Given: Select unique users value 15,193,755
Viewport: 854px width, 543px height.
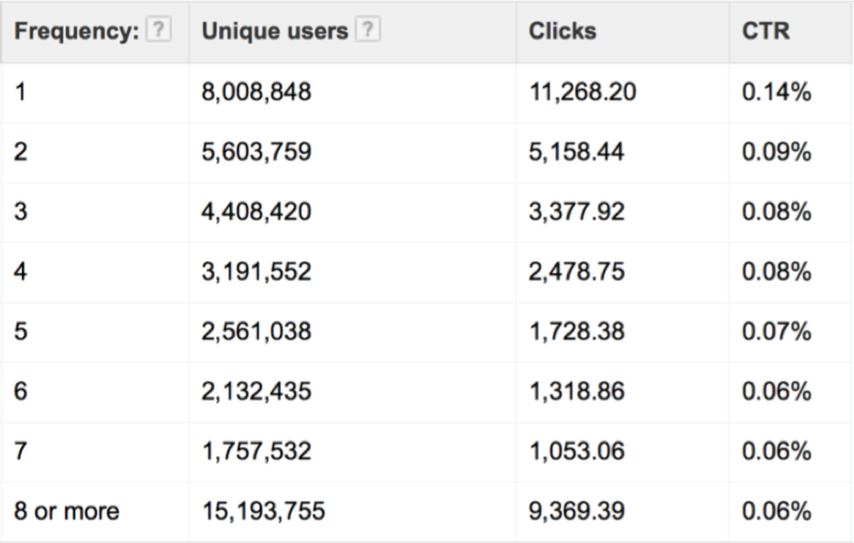Looking at the screenshot, I should (x=264, y=511).
